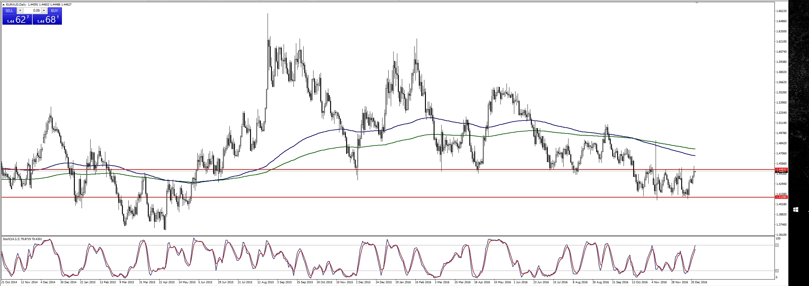The height and width of the screenshot is (286, 809).
Task: Select the red 1.44832 price level label
Action: click(782, 170)
